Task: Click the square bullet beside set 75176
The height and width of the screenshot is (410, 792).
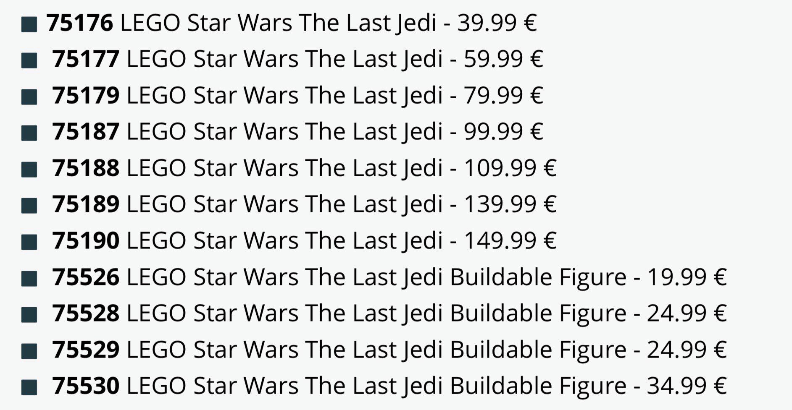Action: coord(29,24)
